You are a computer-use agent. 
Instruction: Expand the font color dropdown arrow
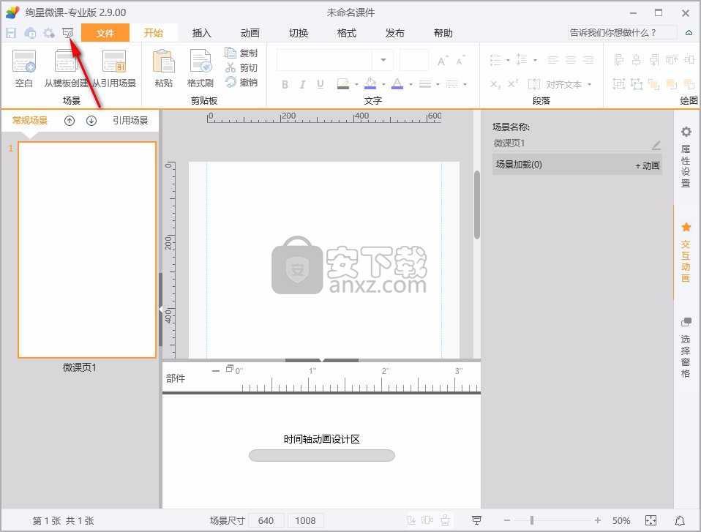[411, 84]
